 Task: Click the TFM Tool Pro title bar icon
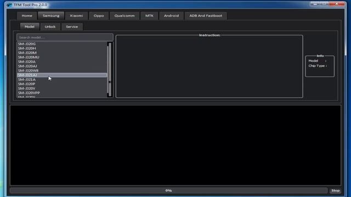[x=9, y=5]
